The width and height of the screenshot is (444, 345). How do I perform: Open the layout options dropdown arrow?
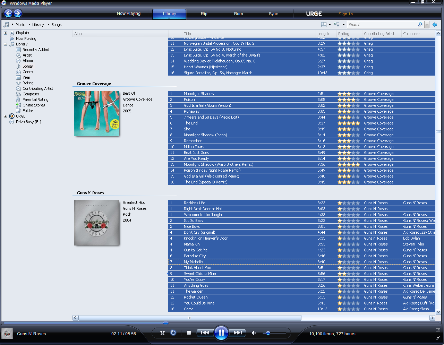click(x=330, y=25)
